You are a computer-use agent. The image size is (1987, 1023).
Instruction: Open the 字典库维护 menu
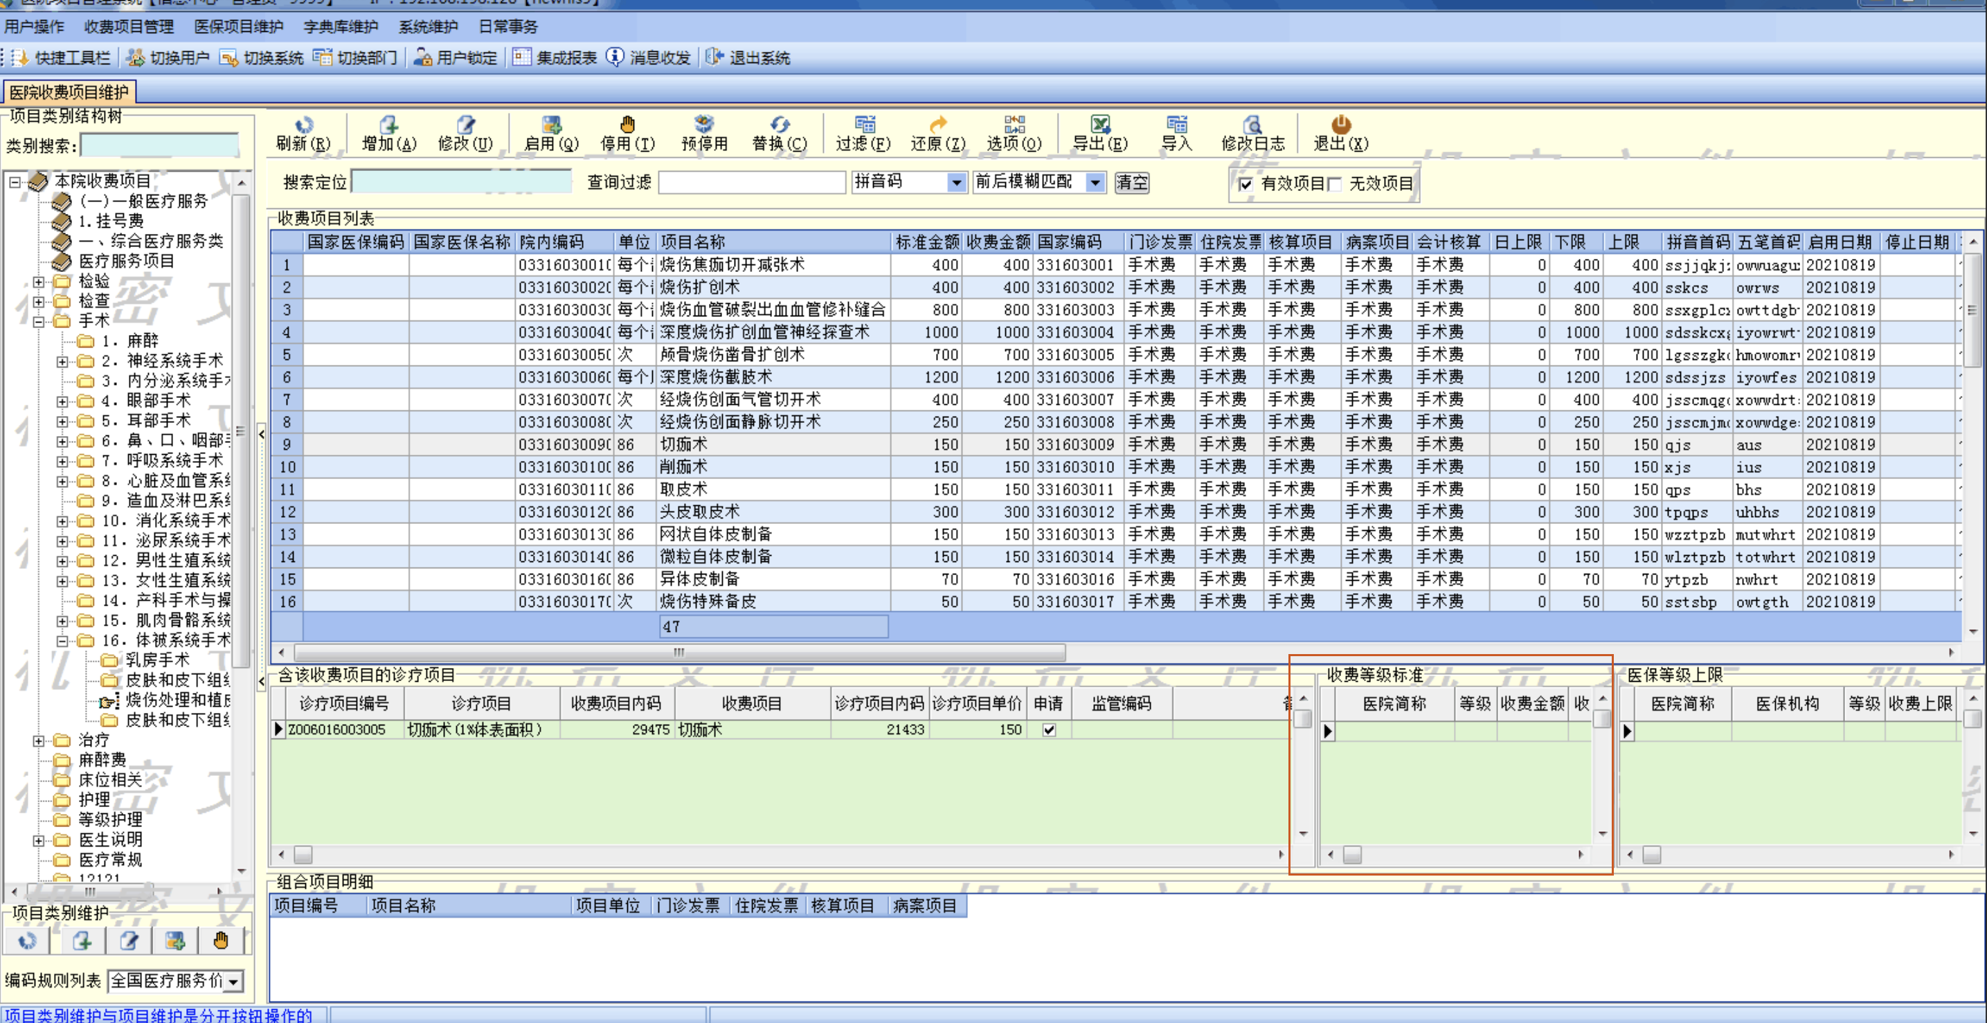pos(340,27)
